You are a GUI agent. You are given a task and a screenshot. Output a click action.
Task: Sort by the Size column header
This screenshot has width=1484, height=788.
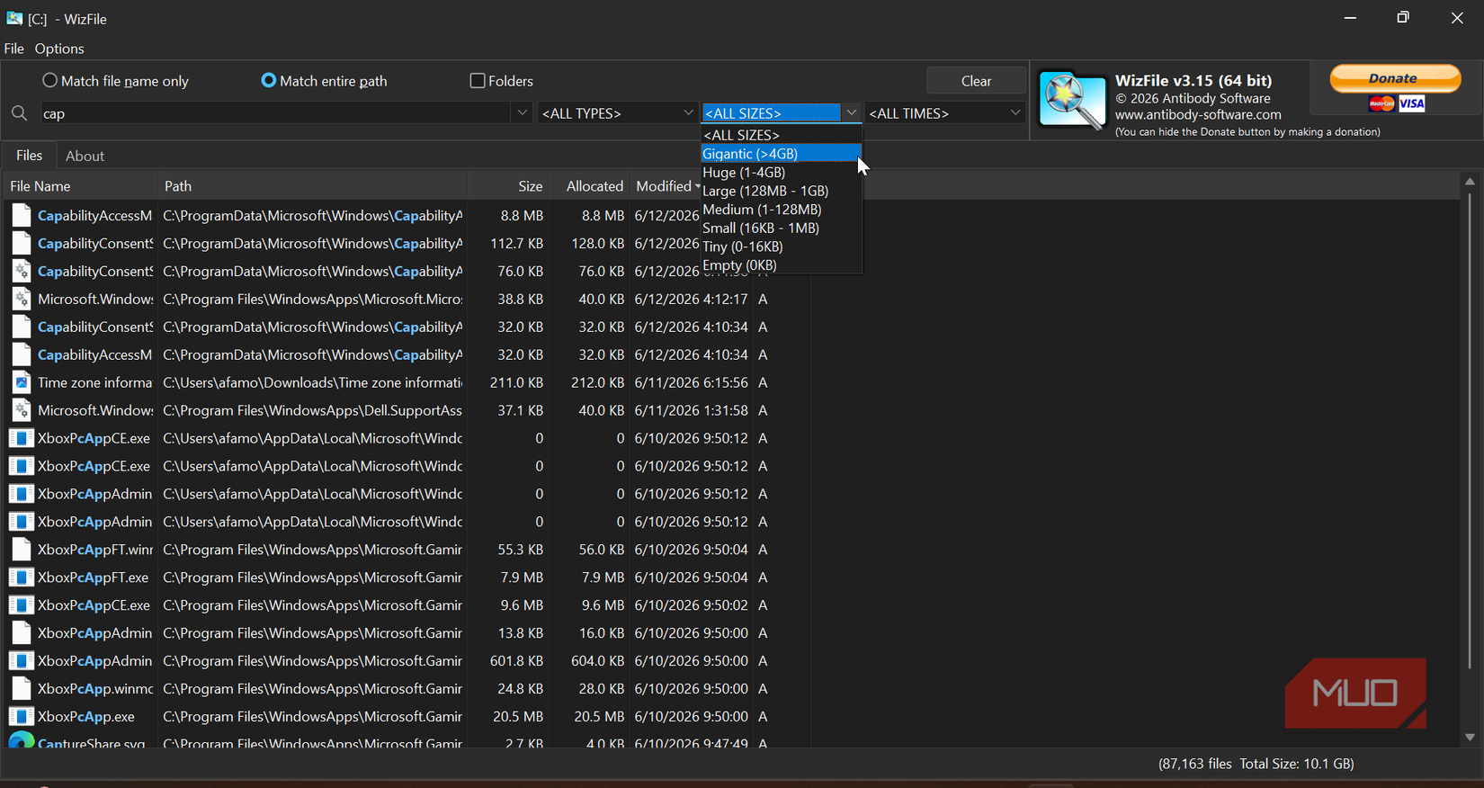click(x=508, y=186)
